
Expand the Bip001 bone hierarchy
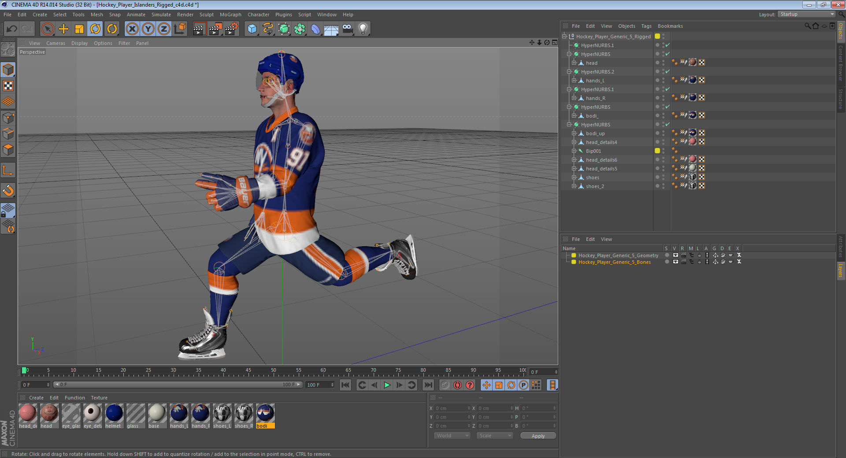[574, 151]
